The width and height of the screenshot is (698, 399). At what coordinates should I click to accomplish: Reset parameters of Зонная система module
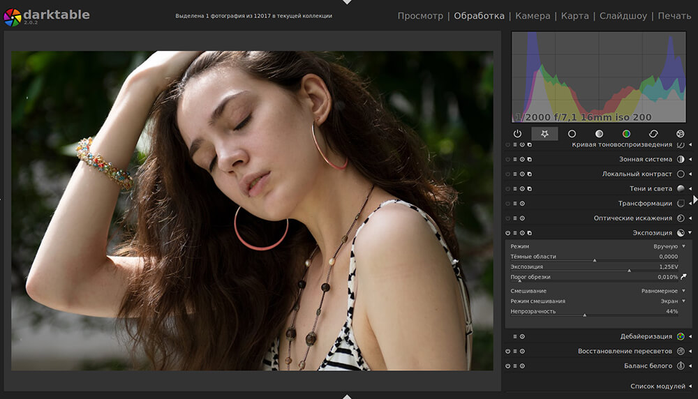tap(522, 160)
